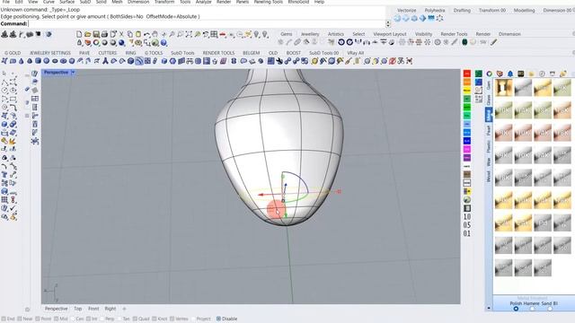The height and width of the screenshot is (323, 575).
Task: Open the Curve menu
Action: [49, 2]
